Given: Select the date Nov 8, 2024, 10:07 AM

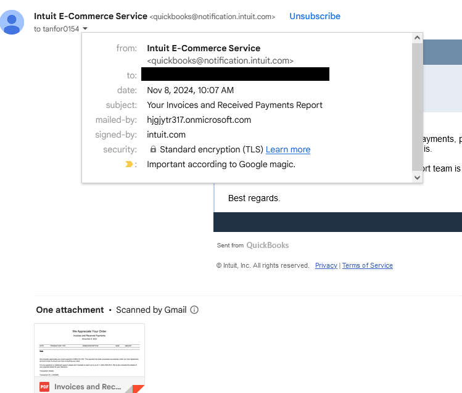Looking at the screenshot, I should [x=191, y=90].
